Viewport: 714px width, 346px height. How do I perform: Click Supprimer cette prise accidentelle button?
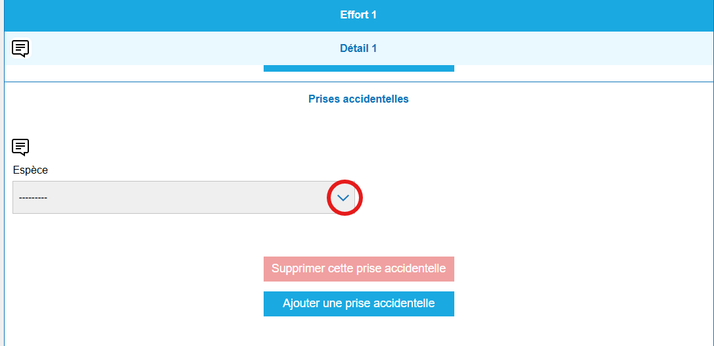click(358, 268)
